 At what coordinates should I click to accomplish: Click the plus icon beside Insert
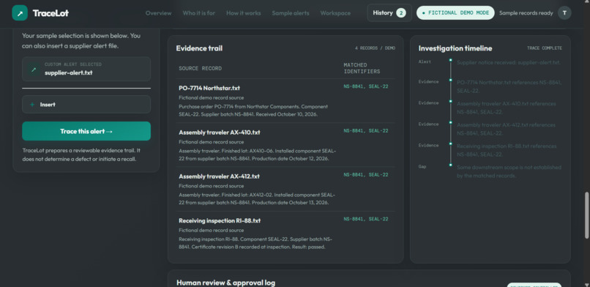[32, 105]
